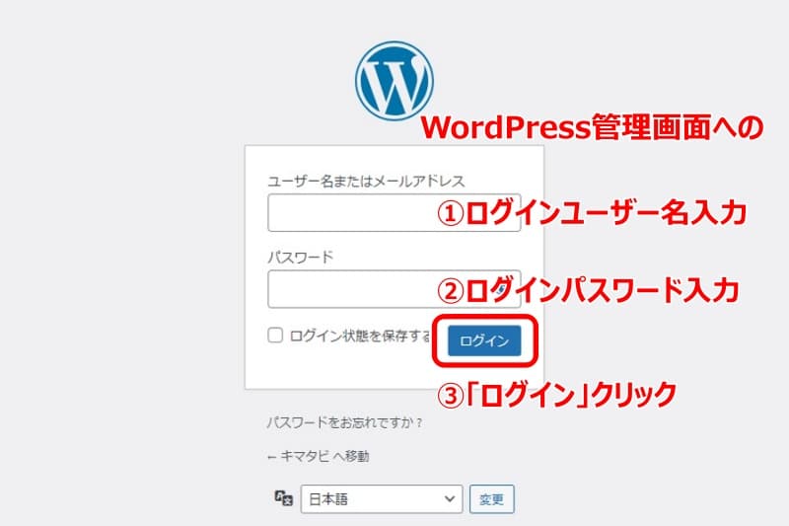Click the パスワード field label

click(301, 258)
